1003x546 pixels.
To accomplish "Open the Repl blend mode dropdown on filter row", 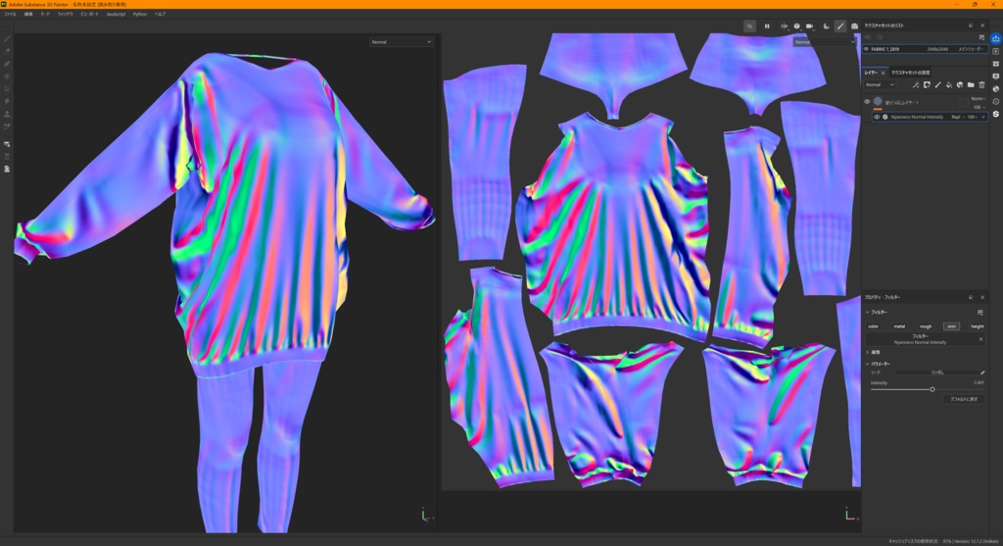I will pos(958,117).
